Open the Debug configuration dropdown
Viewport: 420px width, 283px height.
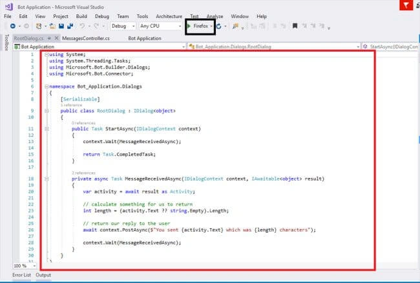123,26
